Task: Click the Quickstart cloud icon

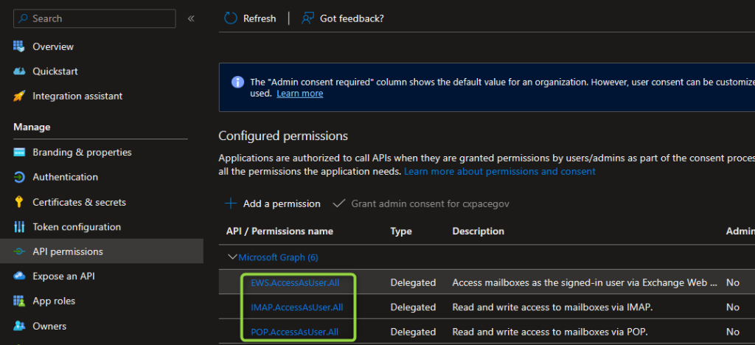Action: coord(19,72)
